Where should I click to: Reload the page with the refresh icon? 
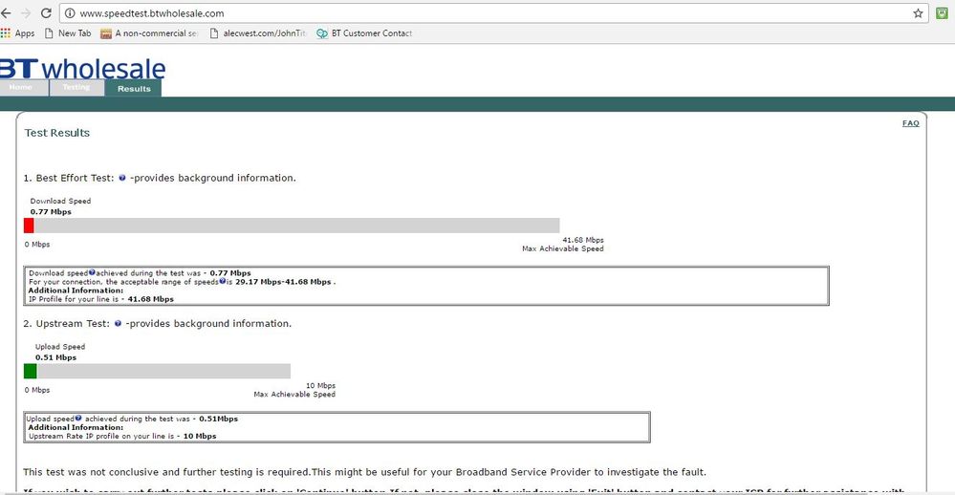pyautogui.click(x=46, y=12)
